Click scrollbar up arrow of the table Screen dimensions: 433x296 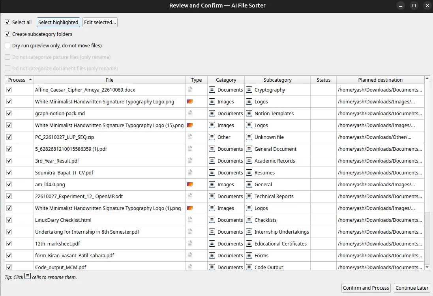click(x=427, y=79)
